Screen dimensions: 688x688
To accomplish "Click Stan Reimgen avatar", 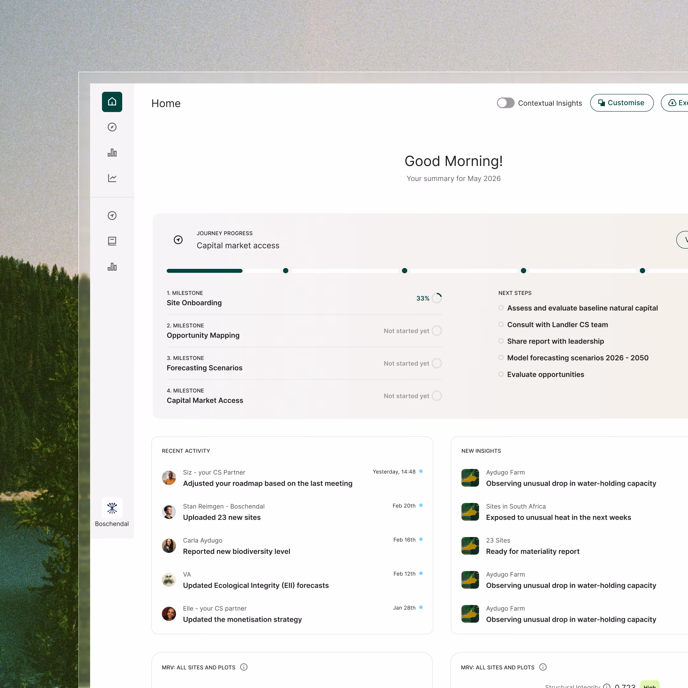I will click(169, 512).
